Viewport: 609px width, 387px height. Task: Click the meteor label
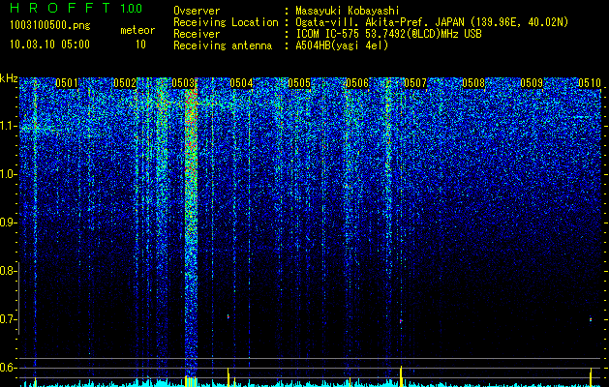pyautogui.click(x=137, y=30)
